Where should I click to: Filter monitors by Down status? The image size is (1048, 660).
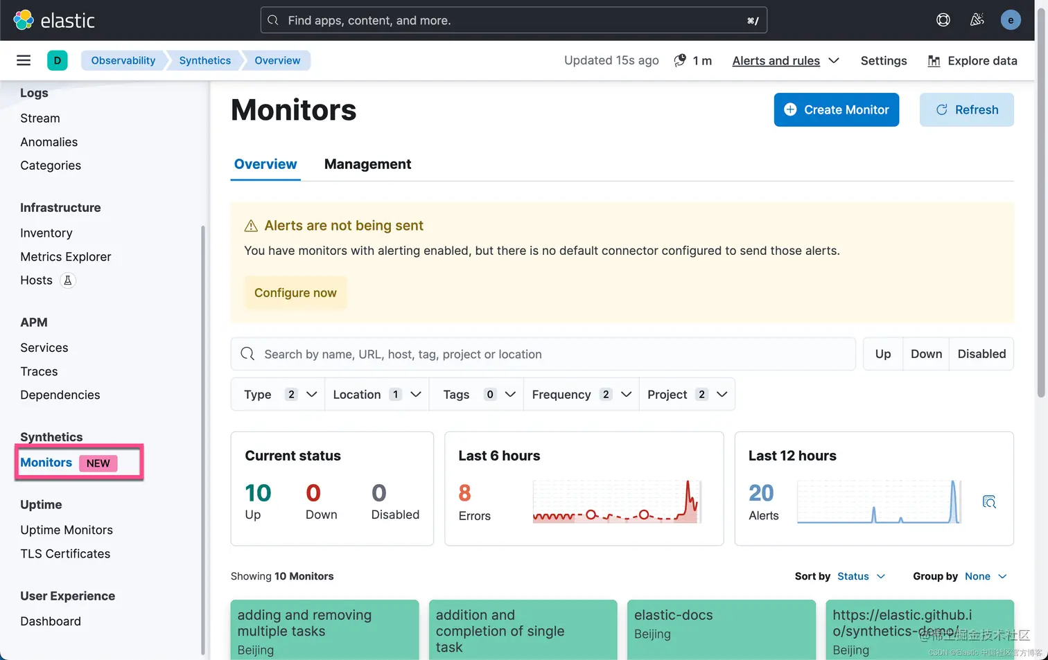pos(926,354)
